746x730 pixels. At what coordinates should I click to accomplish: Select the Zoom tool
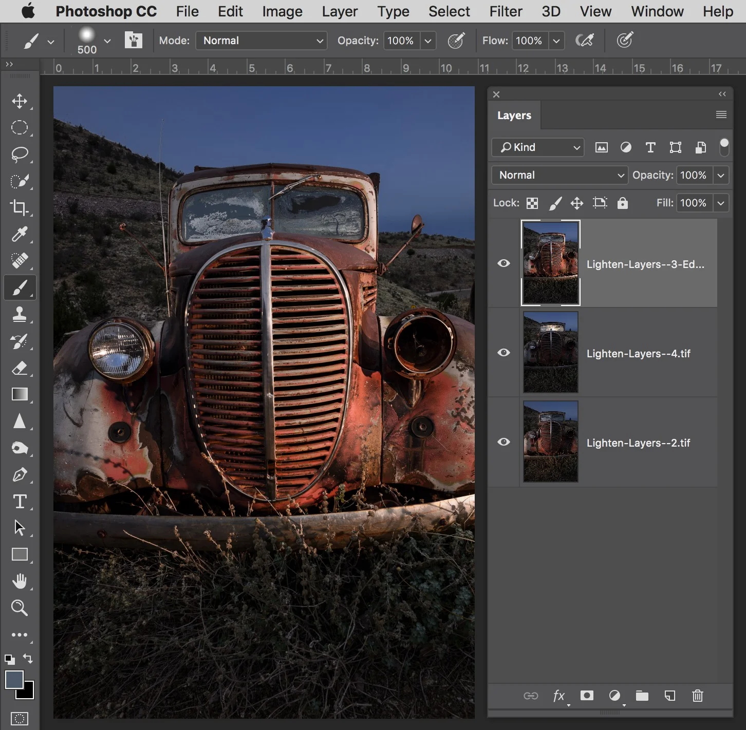point(20,608)
